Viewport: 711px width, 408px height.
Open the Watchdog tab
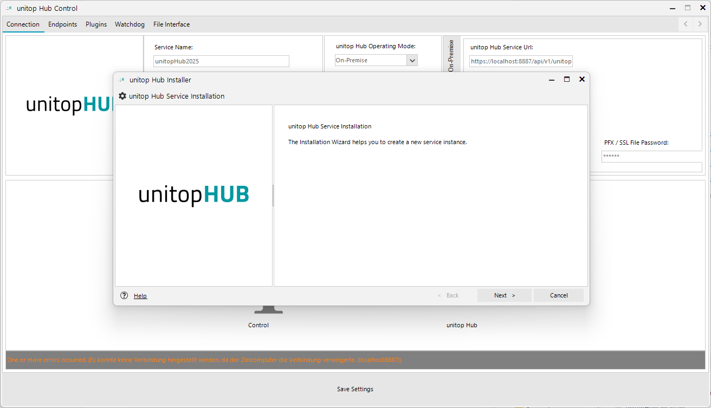point(130,24)
